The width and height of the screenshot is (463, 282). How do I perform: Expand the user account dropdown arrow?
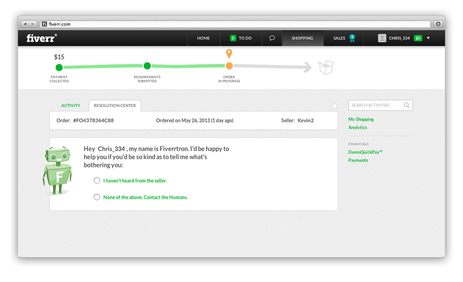coord(428,38)
